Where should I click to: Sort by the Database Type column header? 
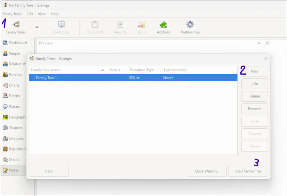click(x=142, y=70)
